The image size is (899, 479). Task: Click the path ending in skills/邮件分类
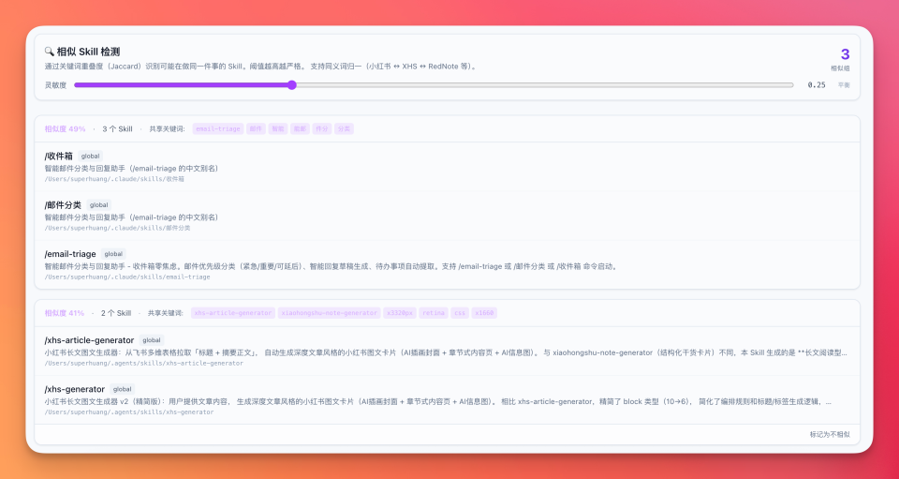(x=118, y=228)
